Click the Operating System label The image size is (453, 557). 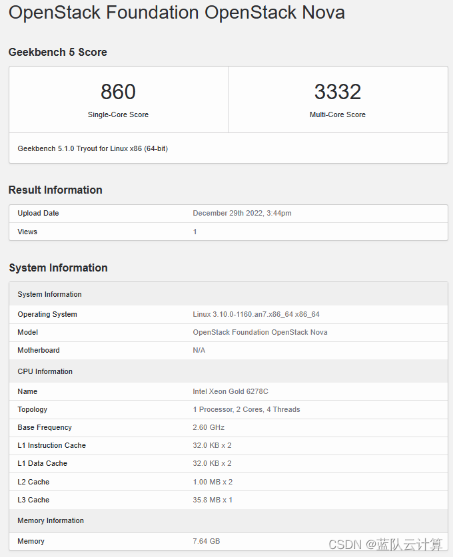coord(47,314)
